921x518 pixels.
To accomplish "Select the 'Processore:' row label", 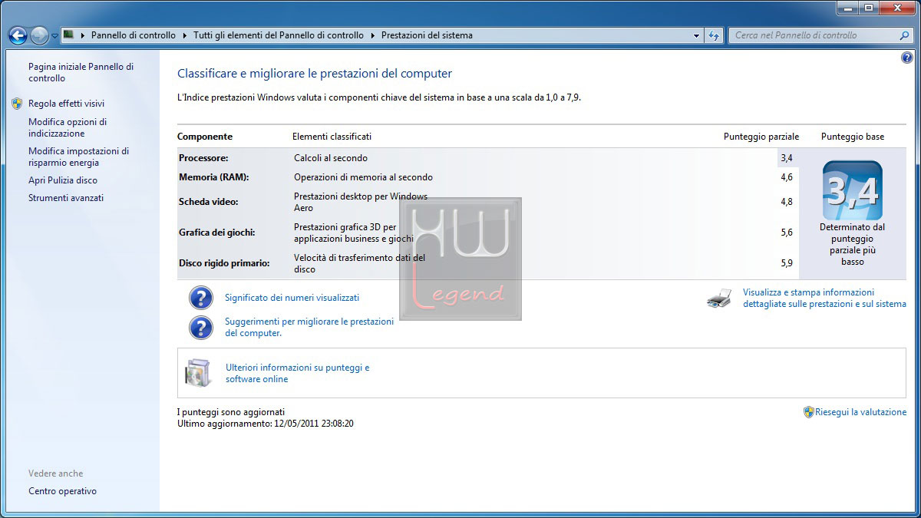I will coord(203,158).
